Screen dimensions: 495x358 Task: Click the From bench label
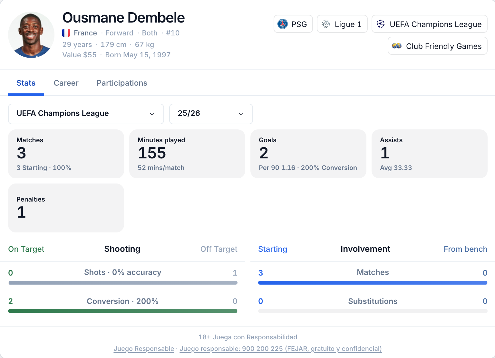click(465, 249)
